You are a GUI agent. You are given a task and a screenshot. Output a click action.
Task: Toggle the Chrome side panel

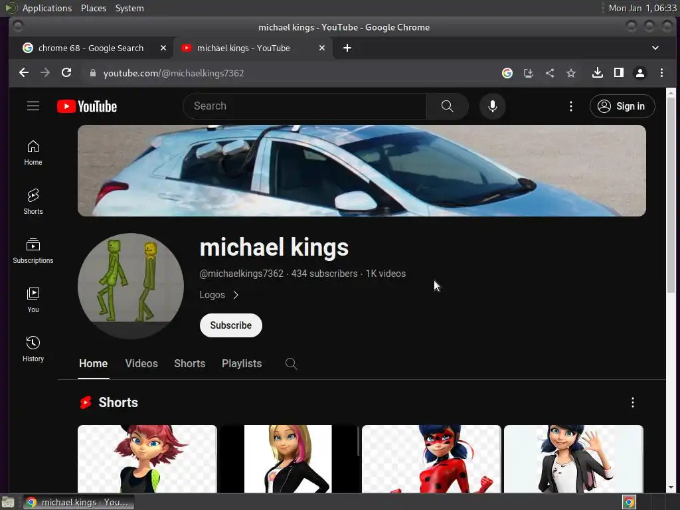coord(618,73)
